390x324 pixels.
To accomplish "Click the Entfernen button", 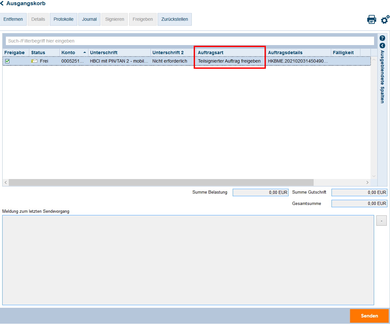I will coord(13,19).
